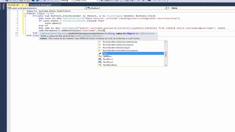
Task: Place cursor on 'Imports System.Data.SqlClient' line
Action: (48, 11)
